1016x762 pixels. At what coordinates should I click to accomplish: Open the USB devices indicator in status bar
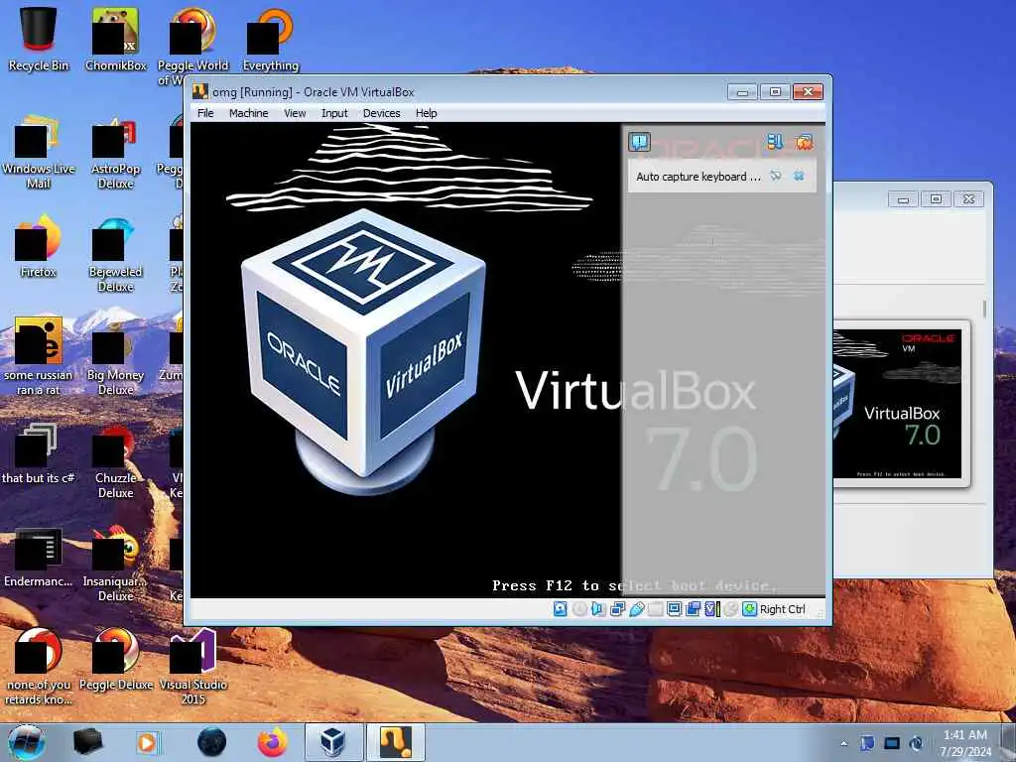pos(636,609)
